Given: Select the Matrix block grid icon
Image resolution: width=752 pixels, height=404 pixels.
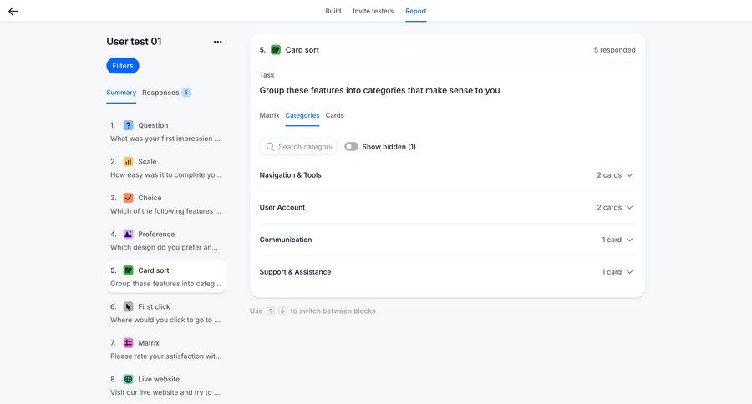Looking at the screenshot, I should [x=128, y=343].
